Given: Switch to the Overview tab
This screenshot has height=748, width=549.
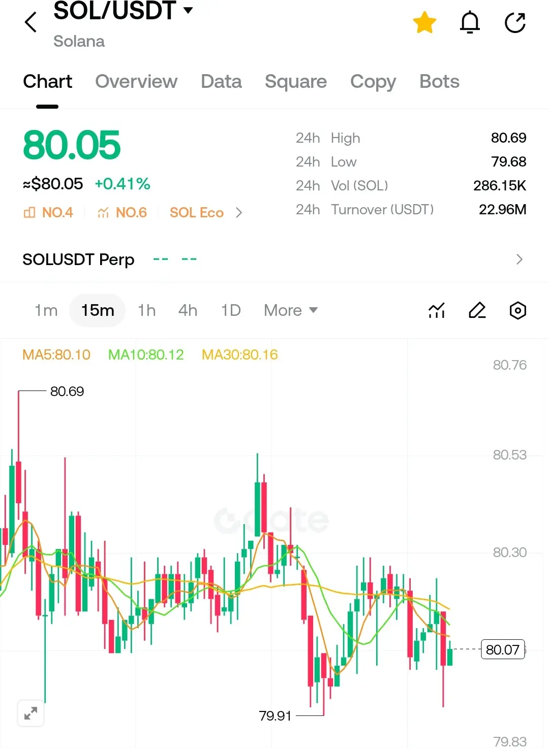Looking at the screenshot, I should click(x=136, y=81).
